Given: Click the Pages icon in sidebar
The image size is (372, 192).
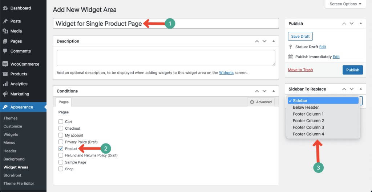Looking at the screenshot, I should coord(5,41).
